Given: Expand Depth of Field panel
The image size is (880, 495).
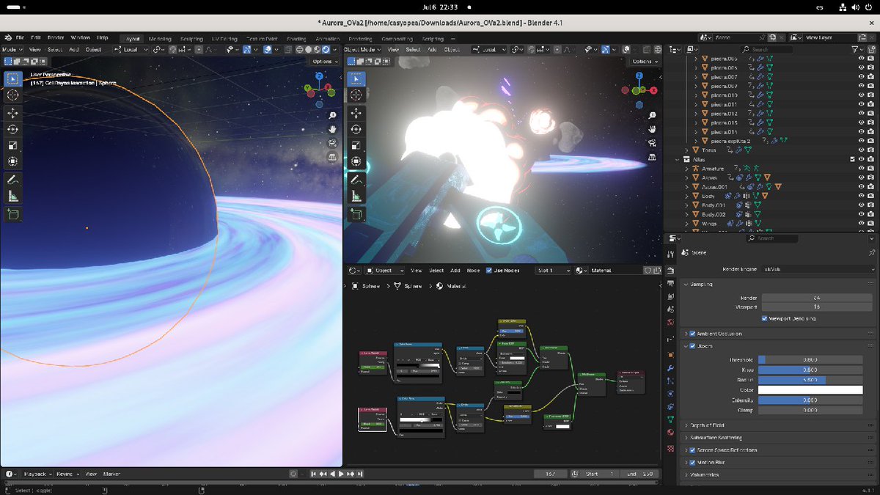Looking at the screenshot, I should coord(779,425).
